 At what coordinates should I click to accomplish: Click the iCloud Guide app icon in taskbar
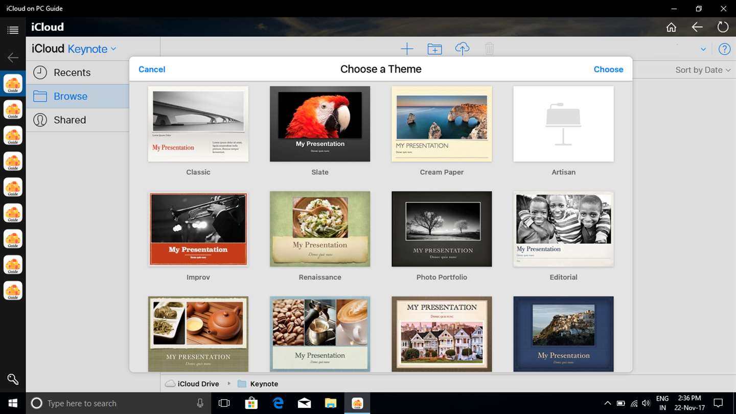pyautogui.click(x=358, y=403)
